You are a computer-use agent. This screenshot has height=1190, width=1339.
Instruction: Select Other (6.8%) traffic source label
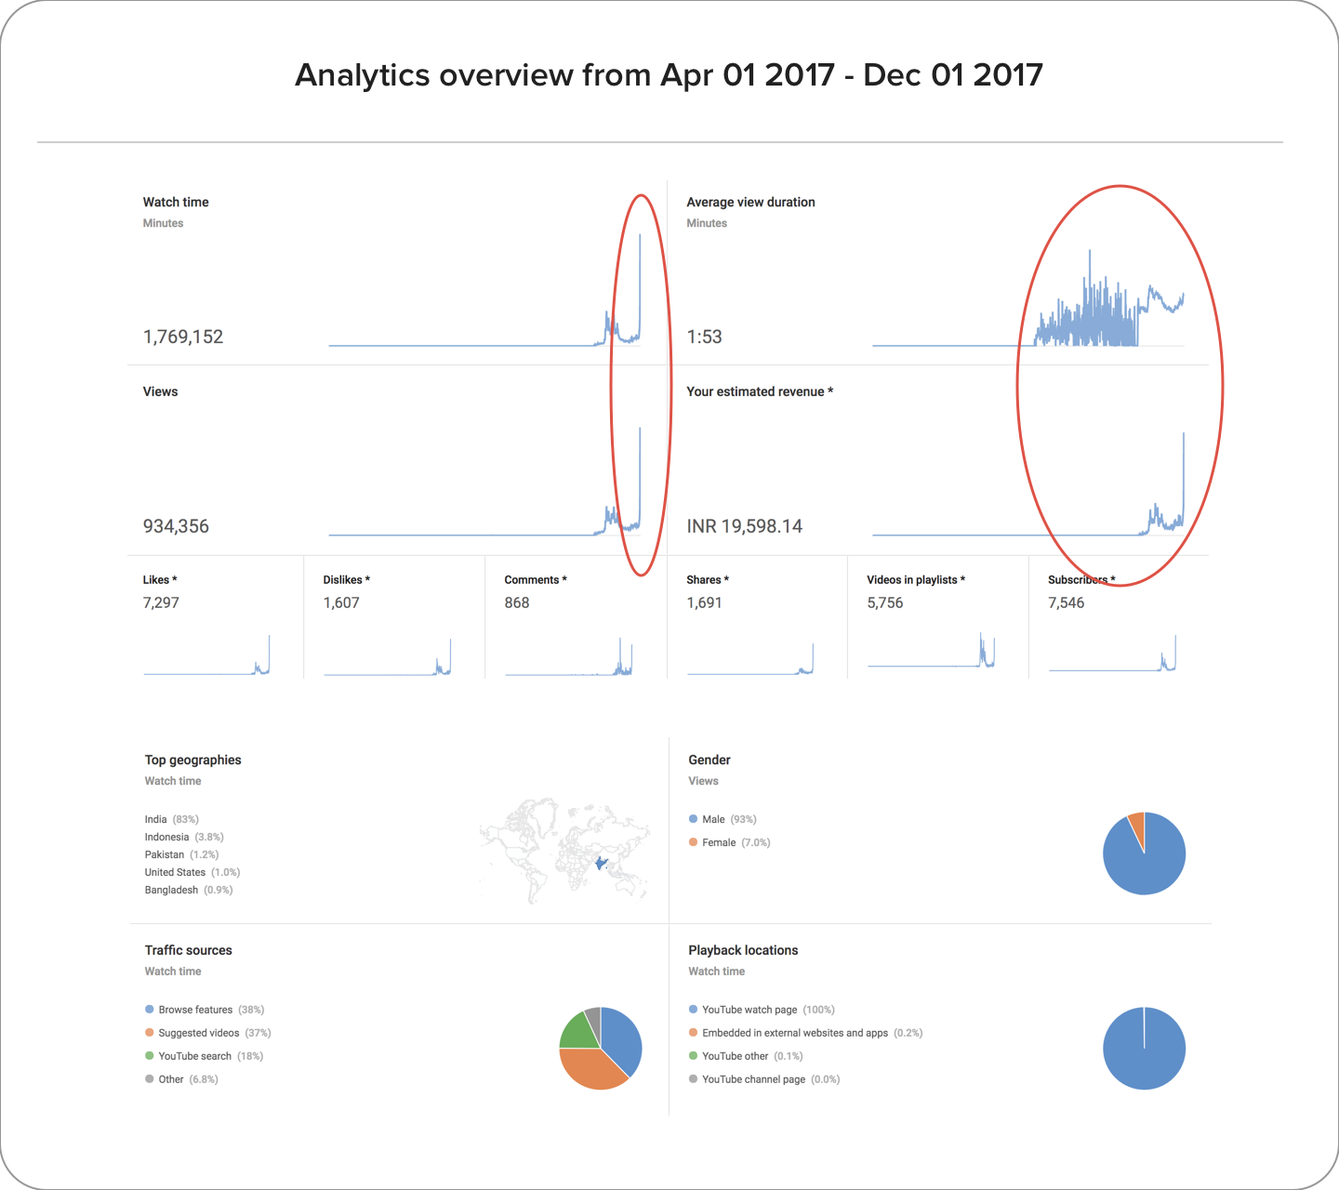click(188, 1079)
